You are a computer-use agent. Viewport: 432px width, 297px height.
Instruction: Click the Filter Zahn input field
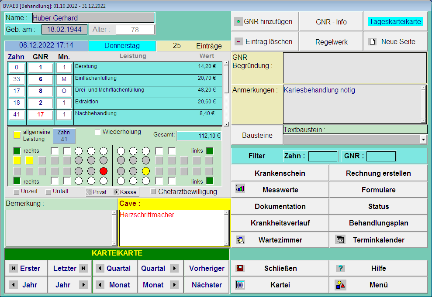click(322, 156)
